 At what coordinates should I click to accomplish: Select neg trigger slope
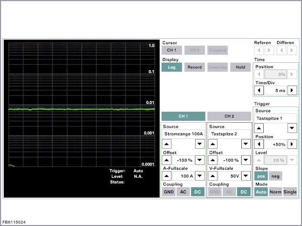(x=275, y=176)
